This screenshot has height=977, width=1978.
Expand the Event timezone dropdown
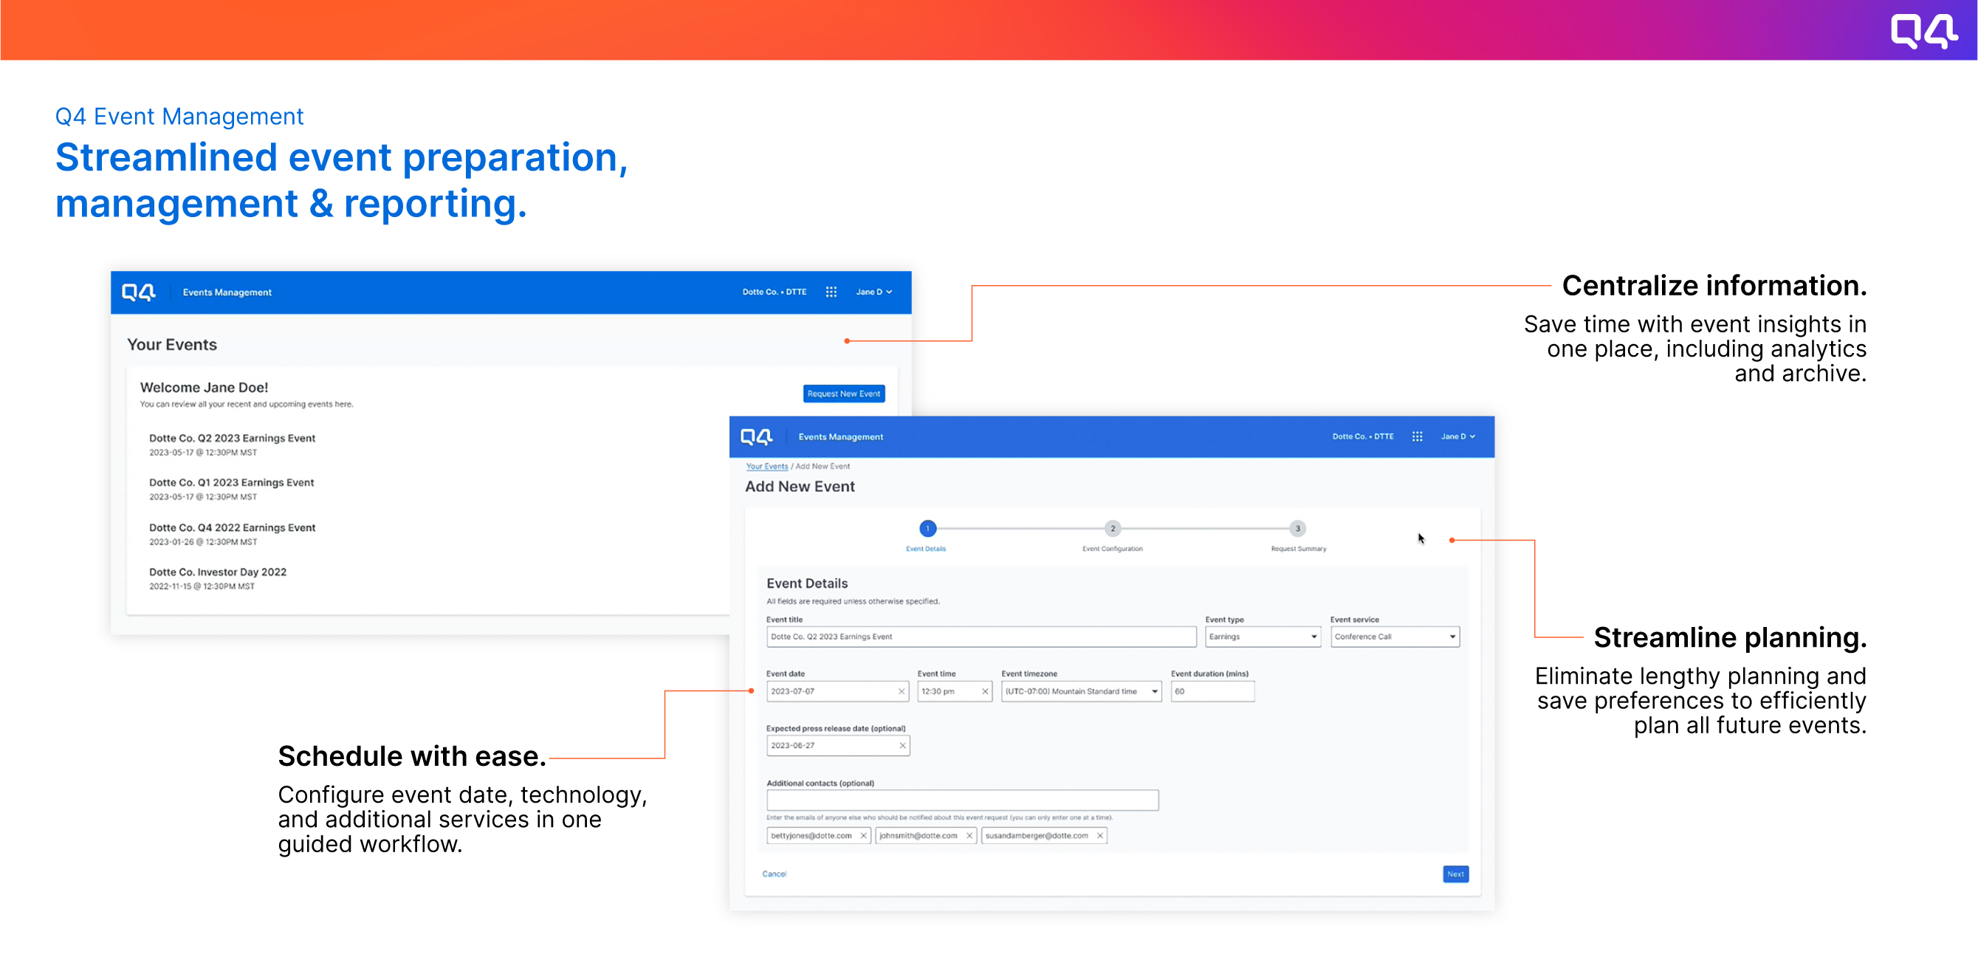point(1080,691)
